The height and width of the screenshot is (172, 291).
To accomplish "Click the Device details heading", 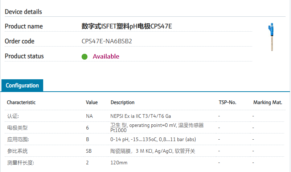I will [23, 12].
